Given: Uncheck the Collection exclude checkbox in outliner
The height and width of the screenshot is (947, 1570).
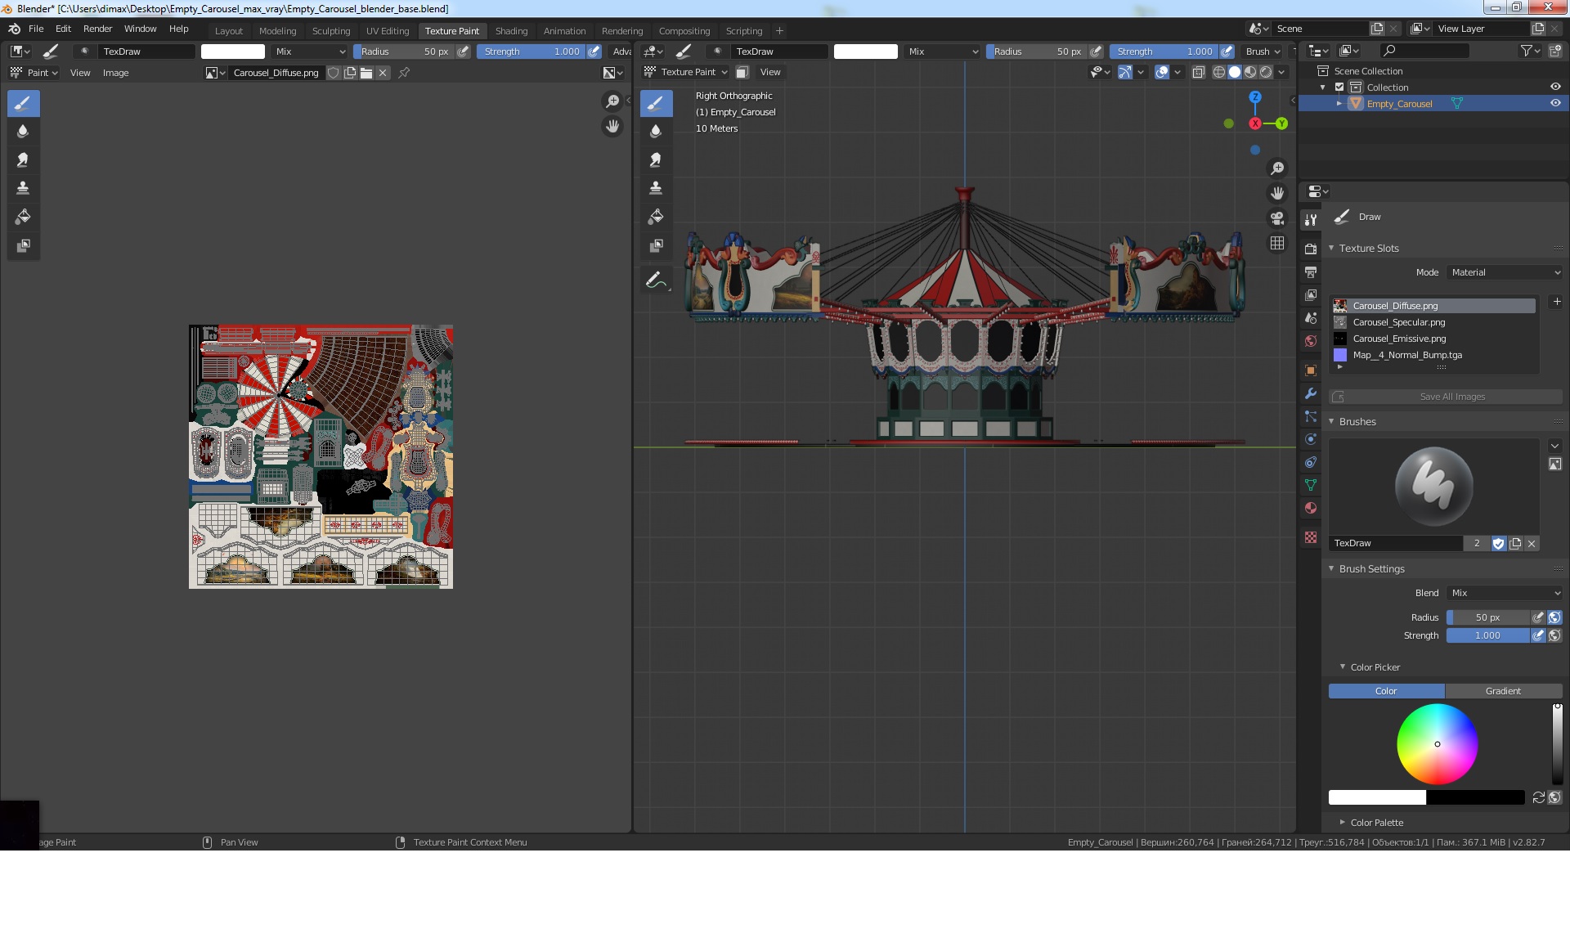Looking at the screenshot, I should point(1339,88).
